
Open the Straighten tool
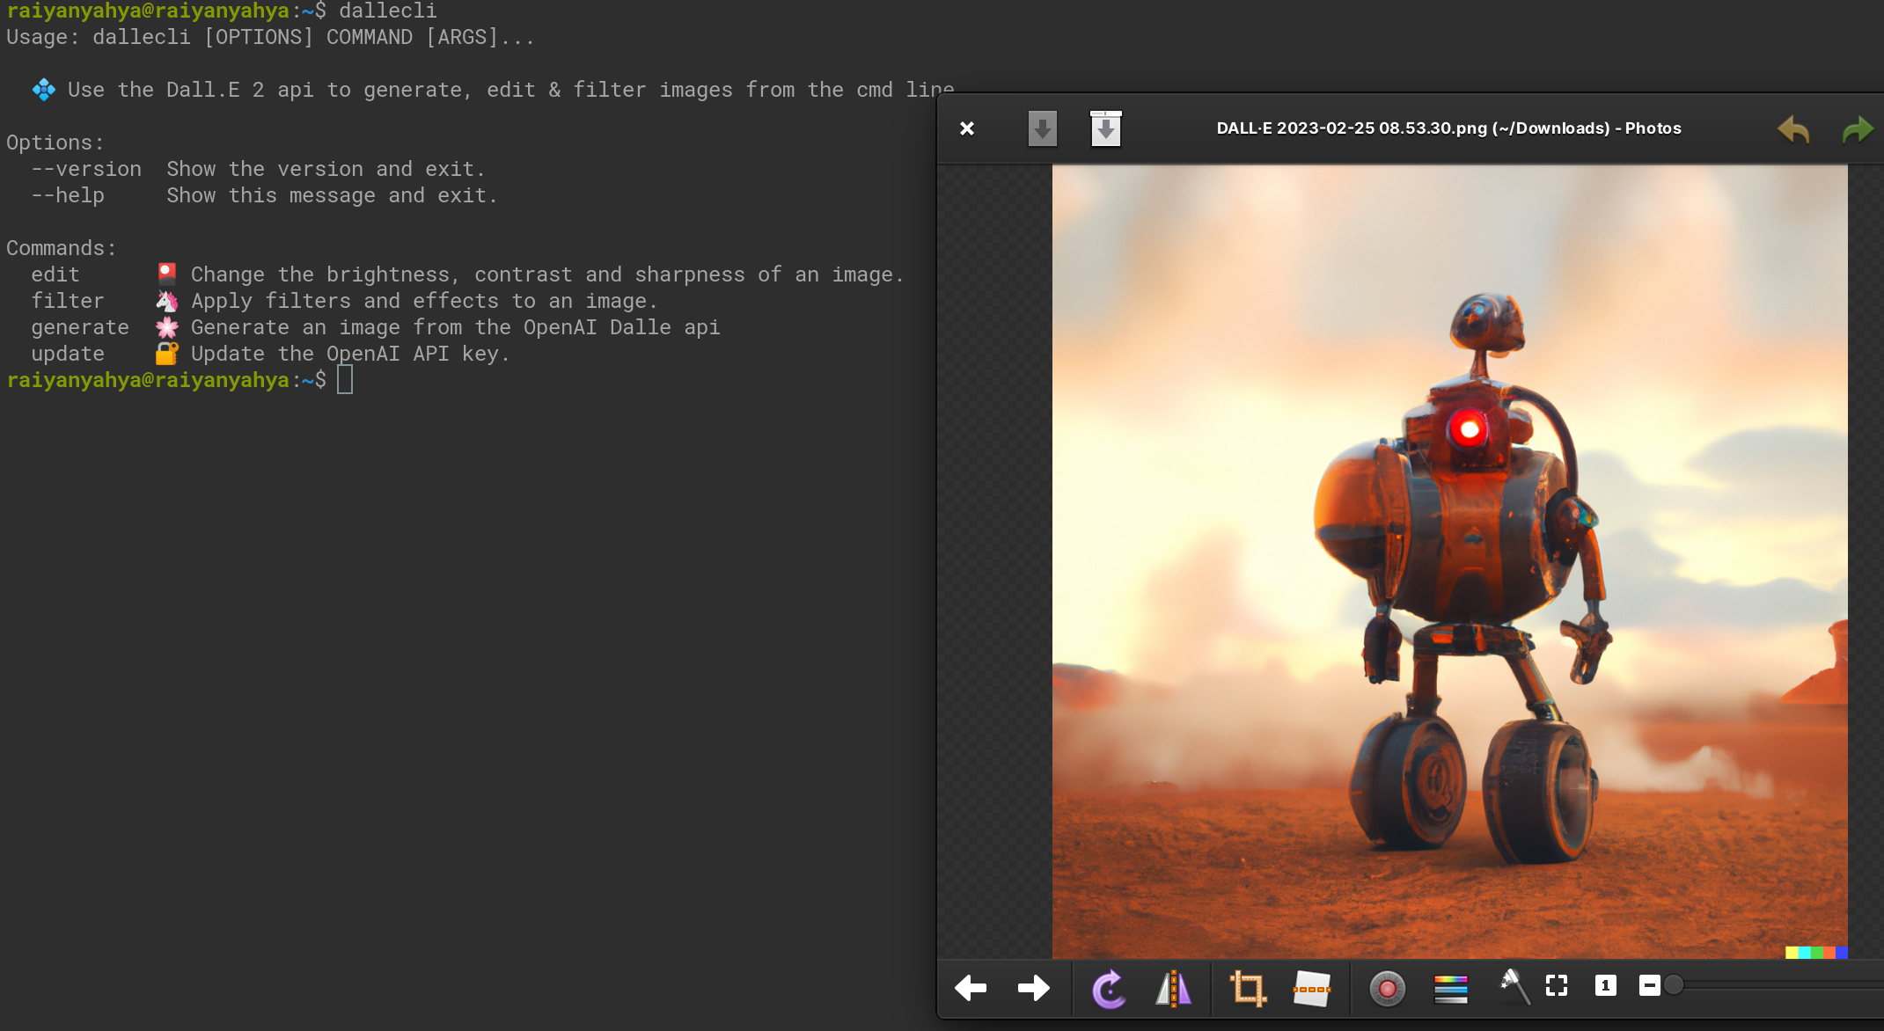coord(1311,988)
